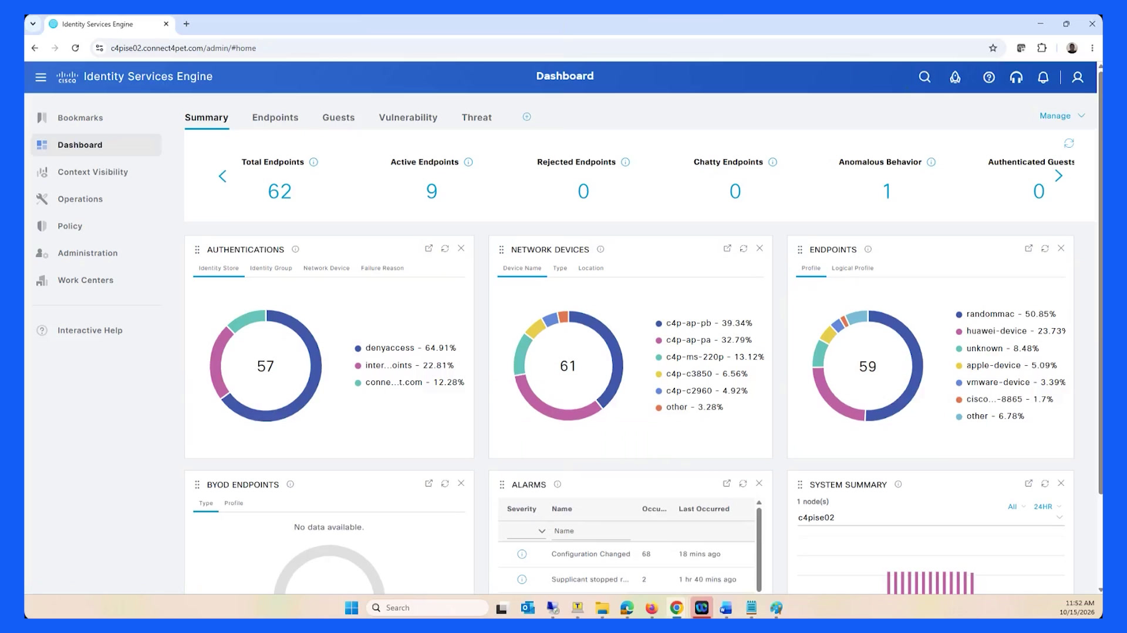Refresh the Authentications dashlet
The width and height of the screenshot is (1127, 633).
[445, 249]
